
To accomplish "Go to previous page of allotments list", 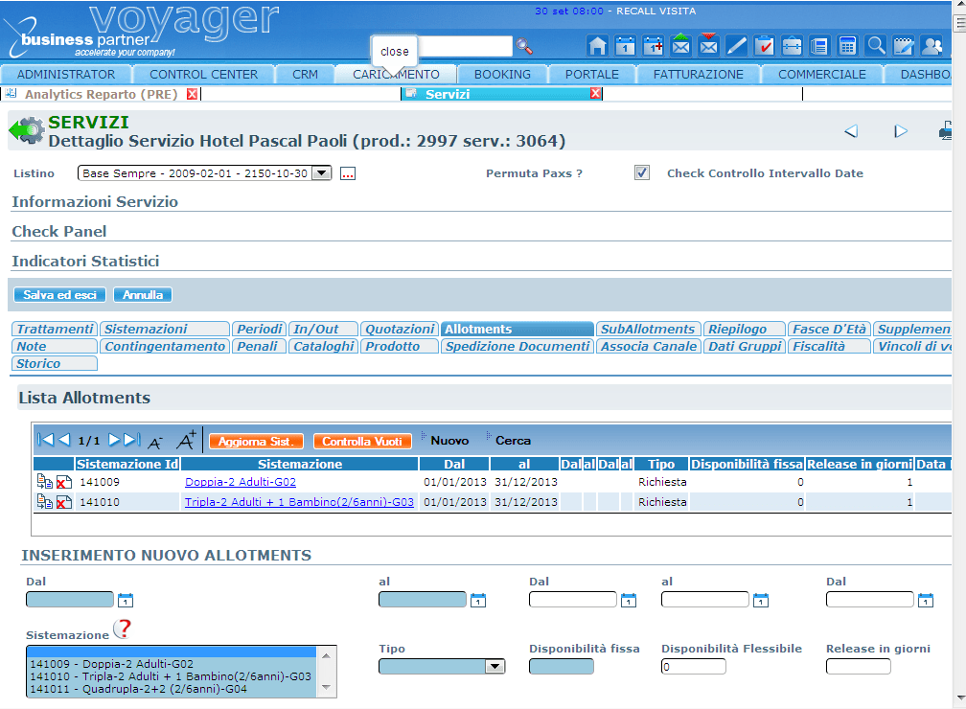I will [x=64, y=440].
